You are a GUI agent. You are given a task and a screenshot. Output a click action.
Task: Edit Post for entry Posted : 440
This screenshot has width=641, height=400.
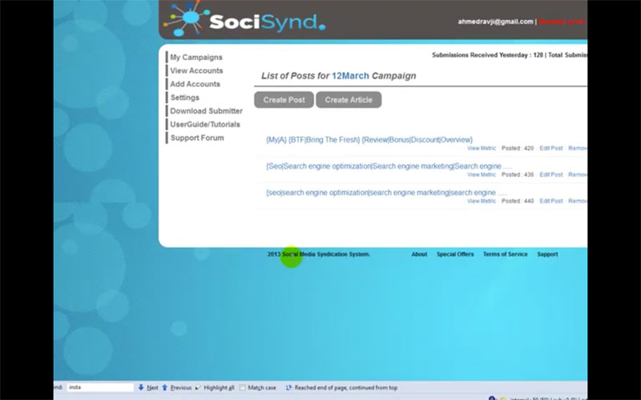coord(551,202)
